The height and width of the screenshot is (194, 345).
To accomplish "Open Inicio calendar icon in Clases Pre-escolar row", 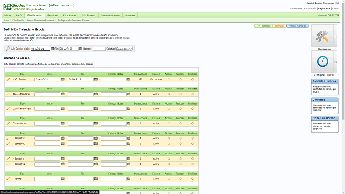I will click(63, 109).
